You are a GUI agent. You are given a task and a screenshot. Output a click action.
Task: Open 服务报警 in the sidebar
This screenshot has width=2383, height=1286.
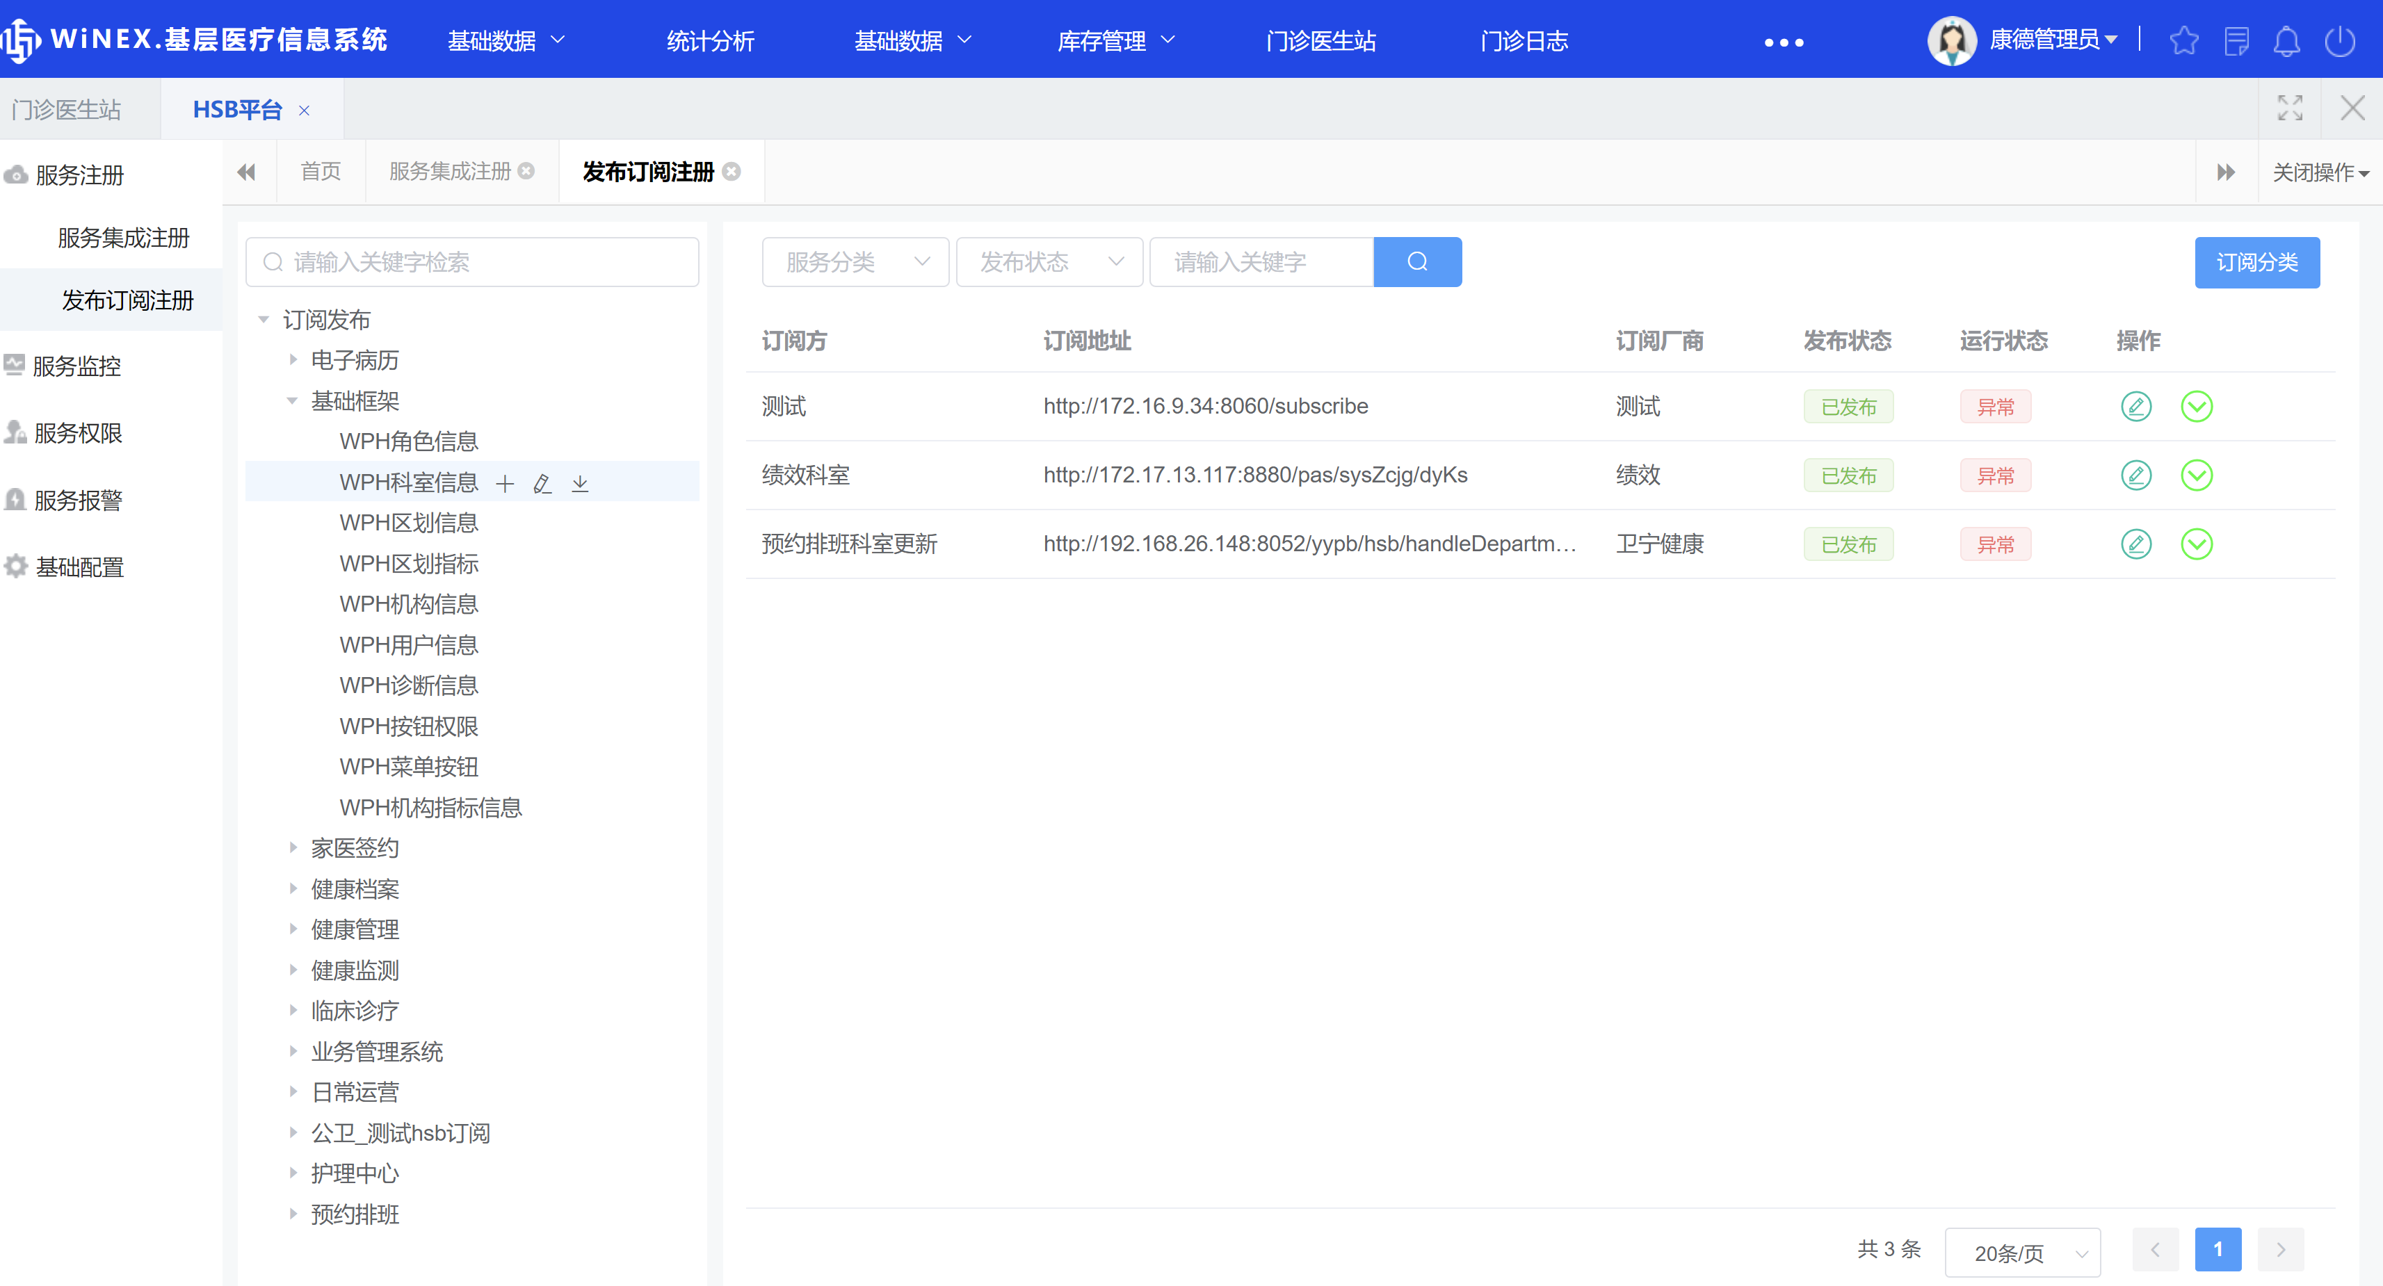click(78, 500)
